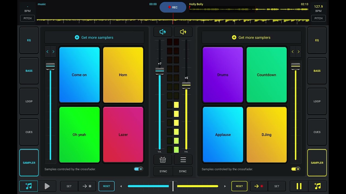
Task: Switch right deck to BASS tab
Action: [x=317, y=71]
